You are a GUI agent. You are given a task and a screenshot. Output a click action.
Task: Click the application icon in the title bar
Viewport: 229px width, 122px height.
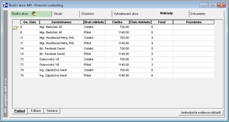(5, 5)
